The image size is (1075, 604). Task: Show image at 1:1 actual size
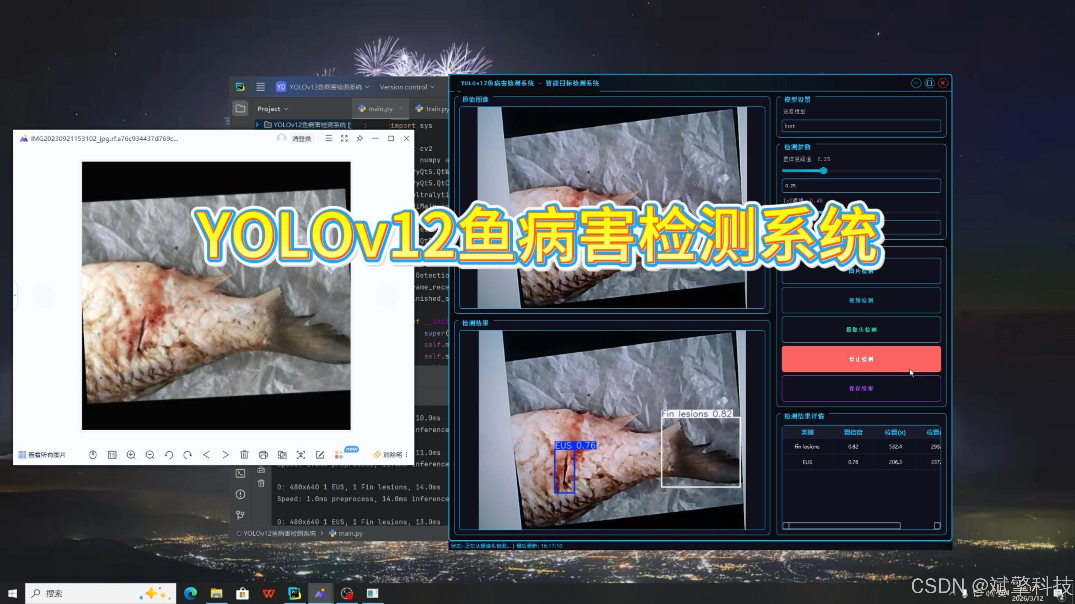112,455
